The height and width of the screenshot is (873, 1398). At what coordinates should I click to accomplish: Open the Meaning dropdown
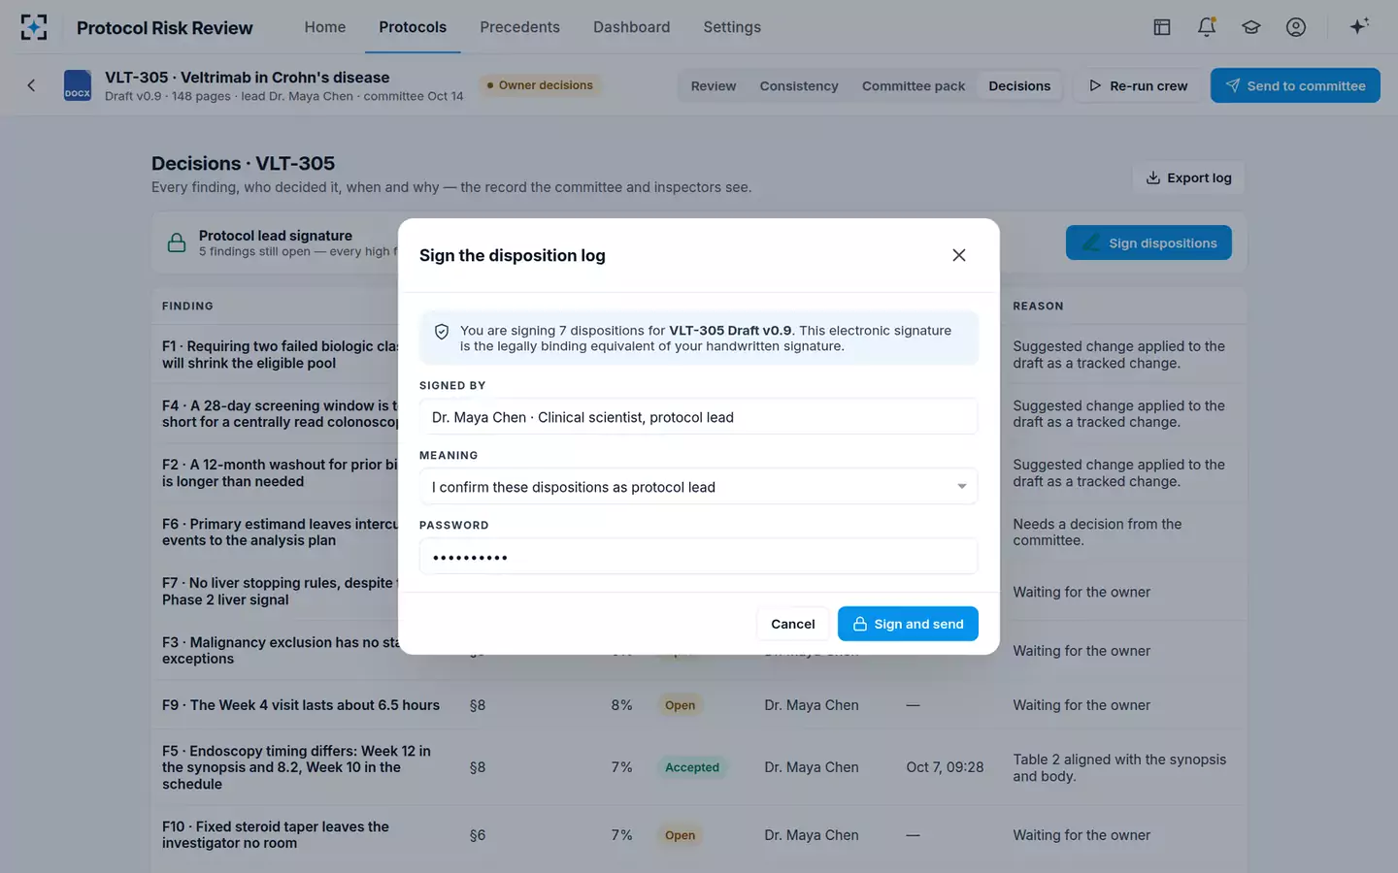click(698, 487)
